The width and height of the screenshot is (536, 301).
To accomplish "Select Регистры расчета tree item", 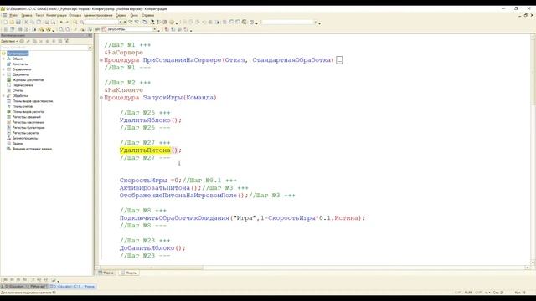I will pyautogui.click(x=25, y=133).
